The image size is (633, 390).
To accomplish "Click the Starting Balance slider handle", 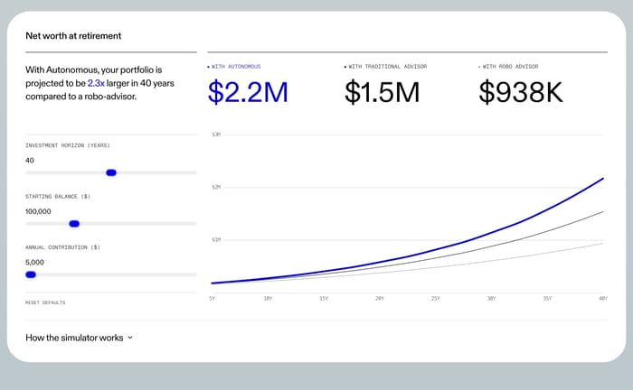I will point(74,224).
